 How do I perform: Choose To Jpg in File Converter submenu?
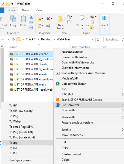click(x=27, y=143)
